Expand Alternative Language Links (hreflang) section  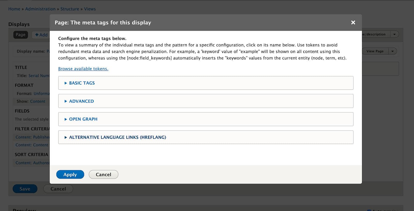(x=117, y=137)
